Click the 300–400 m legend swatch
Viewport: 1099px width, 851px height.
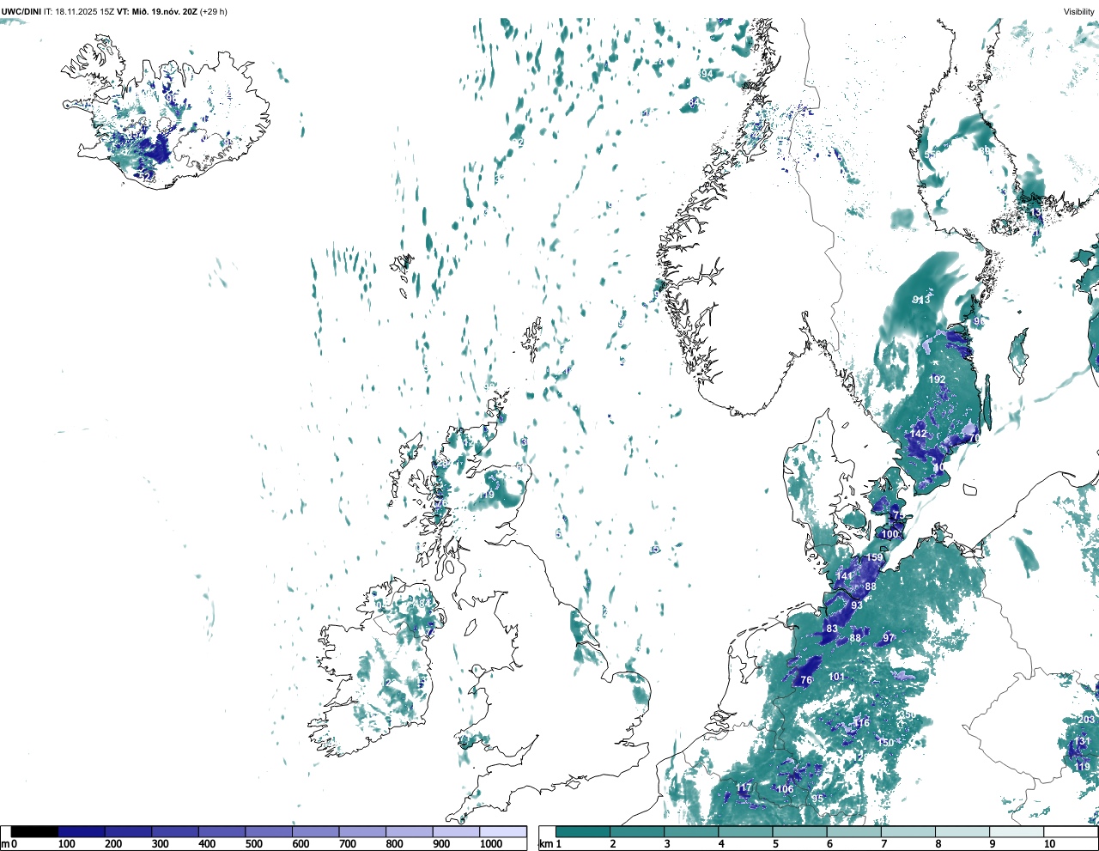(175, 832)
